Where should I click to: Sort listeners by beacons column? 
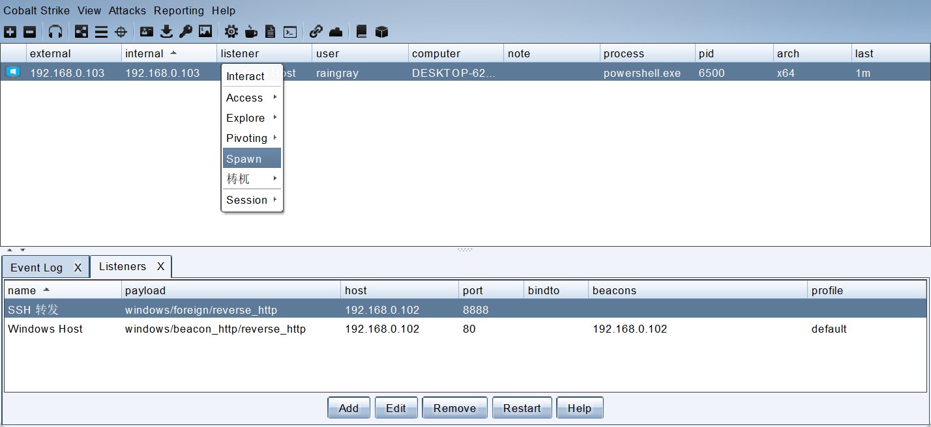pyautogui.click(x=698, y=290)
